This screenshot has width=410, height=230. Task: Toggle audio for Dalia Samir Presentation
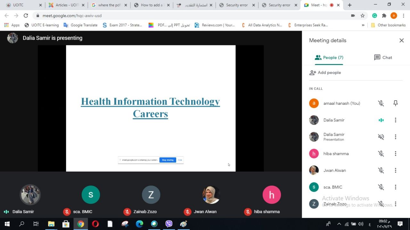click(381, 137)
